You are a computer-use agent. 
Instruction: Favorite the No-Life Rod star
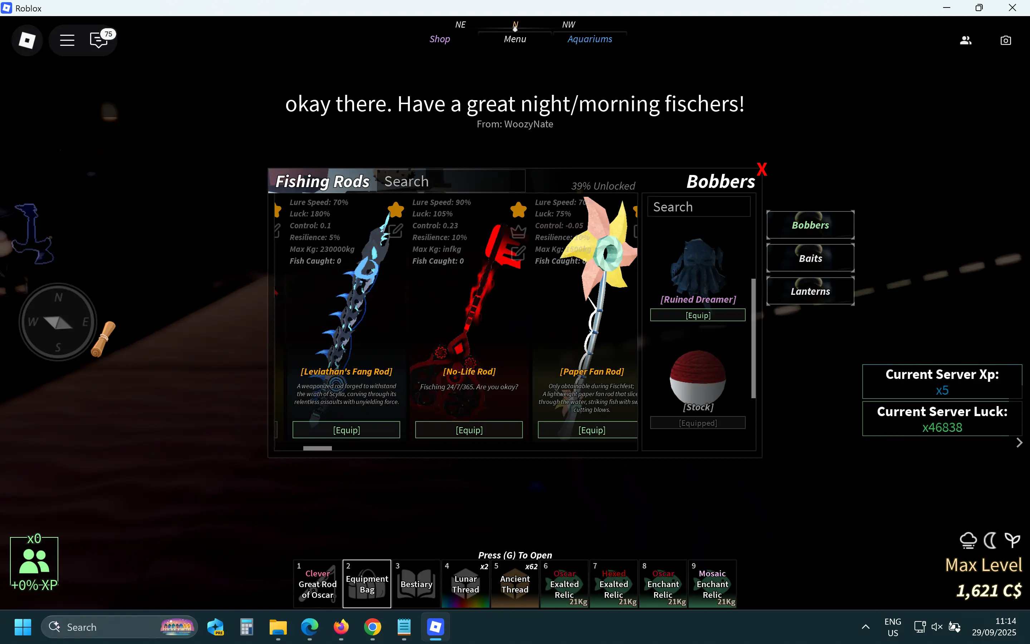[519, 210]
